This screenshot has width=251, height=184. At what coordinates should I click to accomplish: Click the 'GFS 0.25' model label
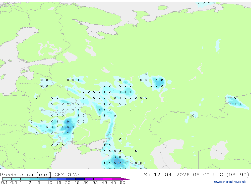coord(67,174)
